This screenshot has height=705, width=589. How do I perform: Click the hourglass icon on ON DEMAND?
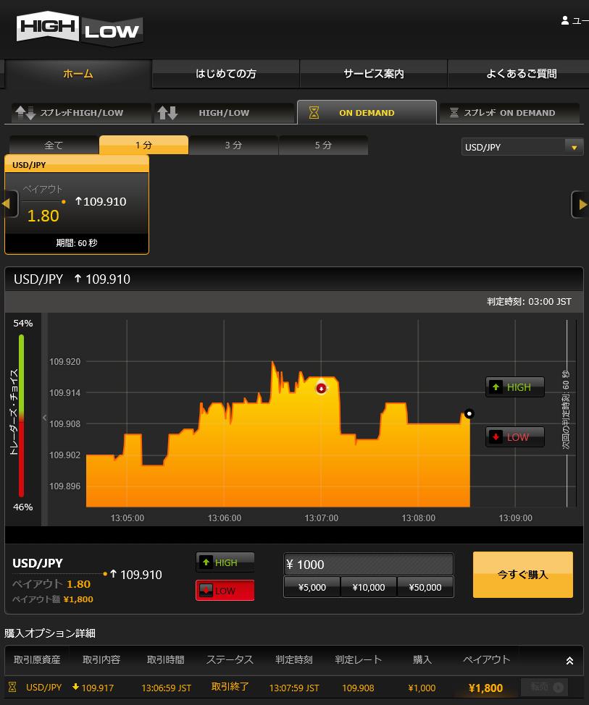tap(314, 112)
